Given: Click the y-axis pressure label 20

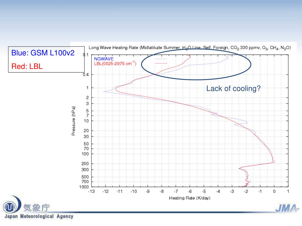Looking at the screenshot, I should (x=86, y=131).
